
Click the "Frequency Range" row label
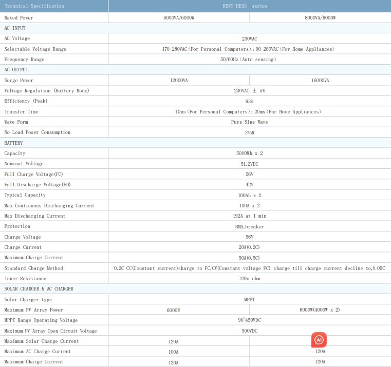click(24, 60)
